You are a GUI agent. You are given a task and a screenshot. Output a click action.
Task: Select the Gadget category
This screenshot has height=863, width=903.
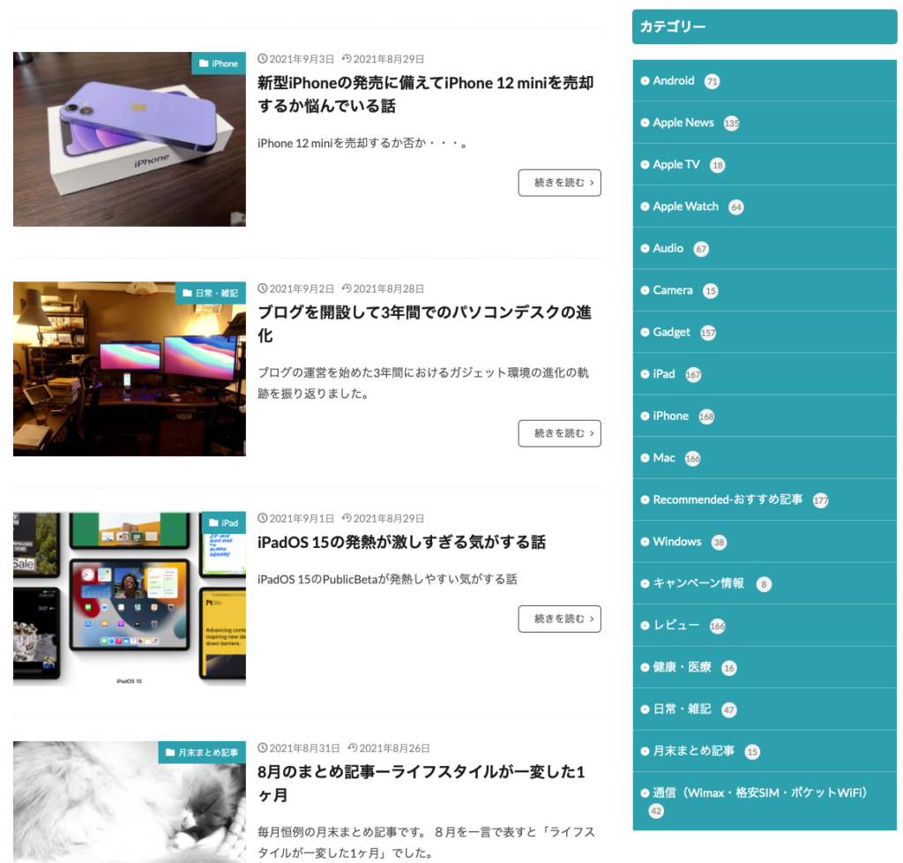click(765, 333)
